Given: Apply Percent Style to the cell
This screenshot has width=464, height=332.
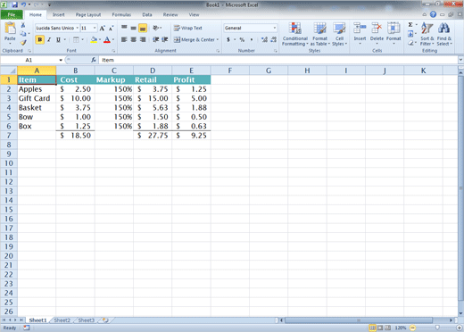Looking at the screenshot, I should tap(242, 39).
